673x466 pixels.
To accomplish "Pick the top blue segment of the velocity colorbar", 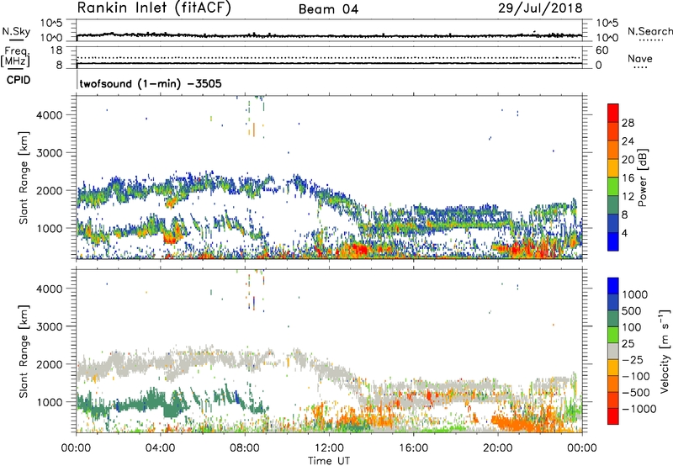I will (x=613, y=286).
